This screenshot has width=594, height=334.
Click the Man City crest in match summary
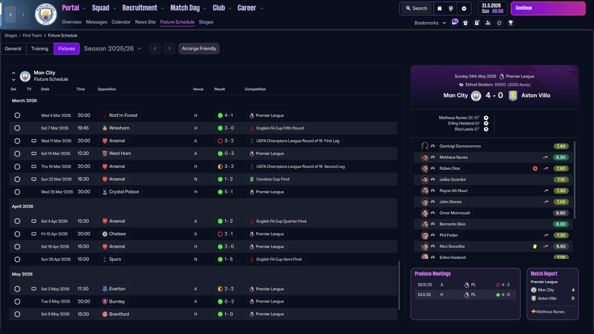point(476,96)
